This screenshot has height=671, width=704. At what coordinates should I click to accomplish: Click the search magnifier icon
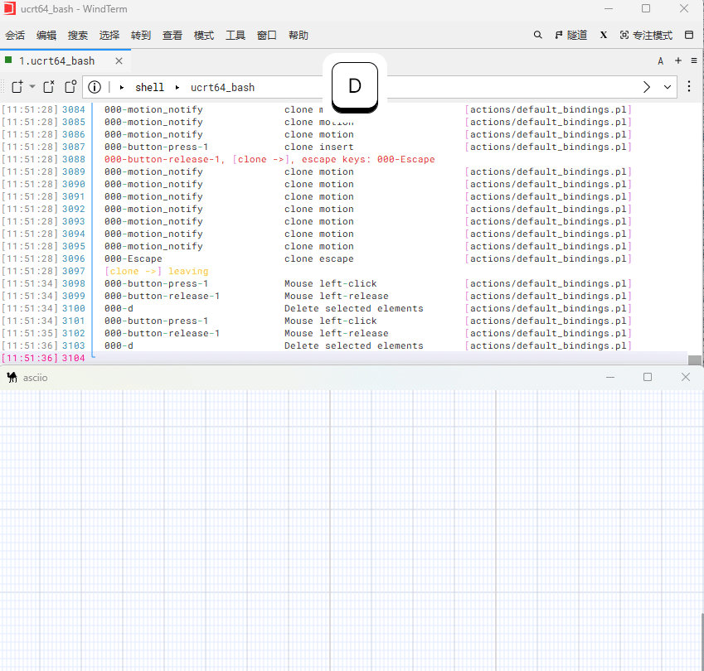click(x=537, y=36)
